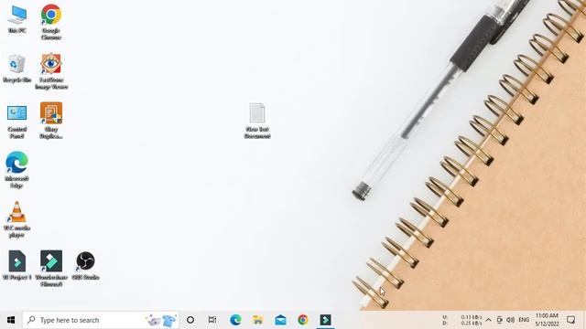Viewport: 586px width, 329px height.
Task: Select the Wondershare Filmora desktop shortcut
Action: (x=51, y=269)
